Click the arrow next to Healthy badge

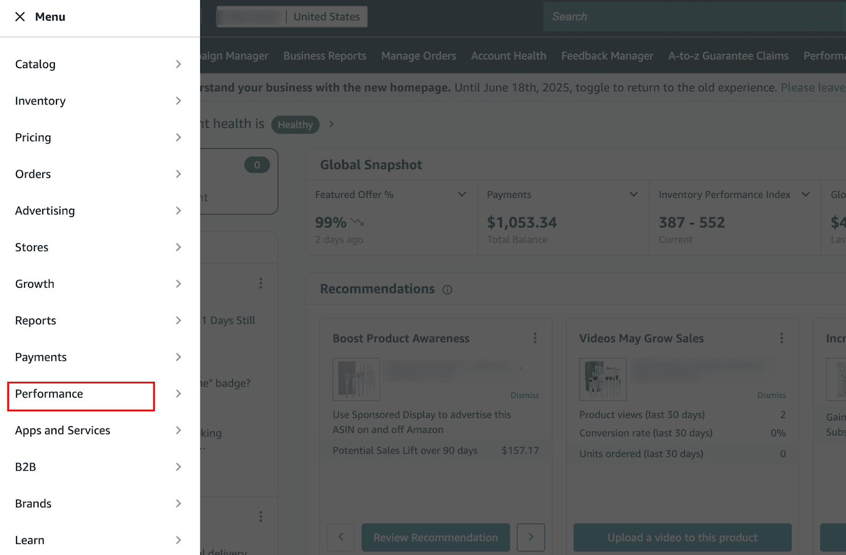[332, 124]
